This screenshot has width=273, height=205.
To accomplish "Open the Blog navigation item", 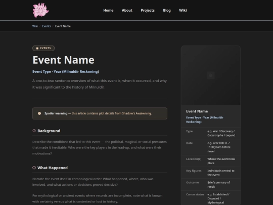I will click(167, 10).
